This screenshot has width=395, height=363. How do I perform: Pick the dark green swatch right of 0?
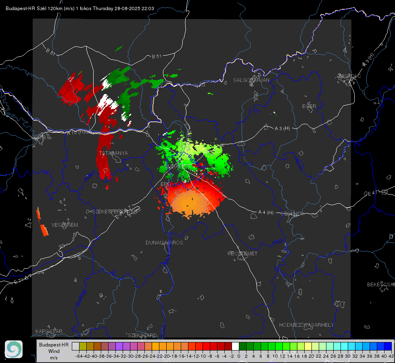click(242, 346)
